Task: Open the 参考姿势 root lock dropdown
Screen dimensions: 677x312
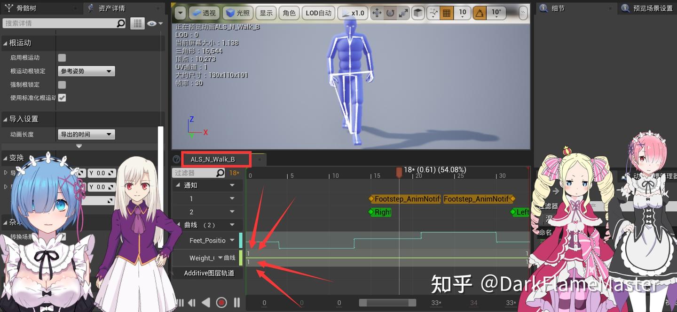Action: [87, 71]
